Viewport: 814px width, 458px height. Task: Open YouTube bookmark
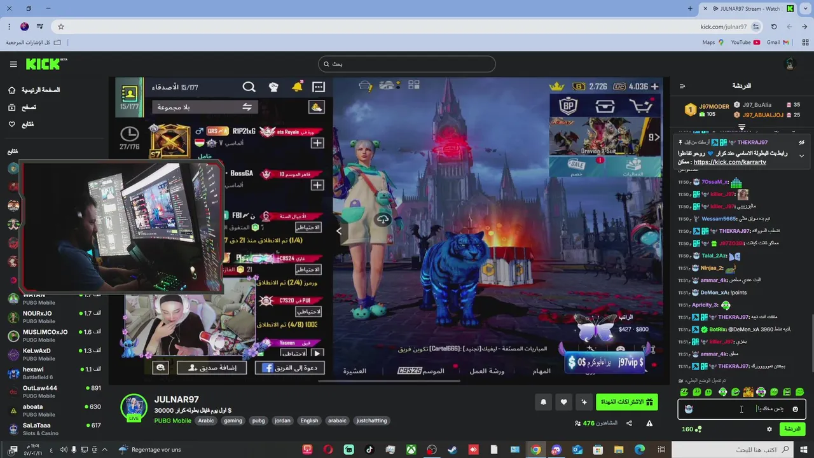click(745, 43)
